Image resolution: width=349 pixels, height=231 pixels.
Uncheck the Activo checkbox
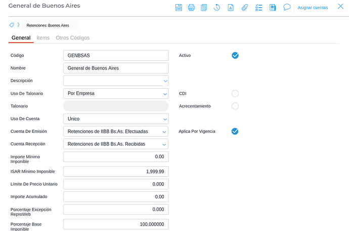click(x=235, y=55)
